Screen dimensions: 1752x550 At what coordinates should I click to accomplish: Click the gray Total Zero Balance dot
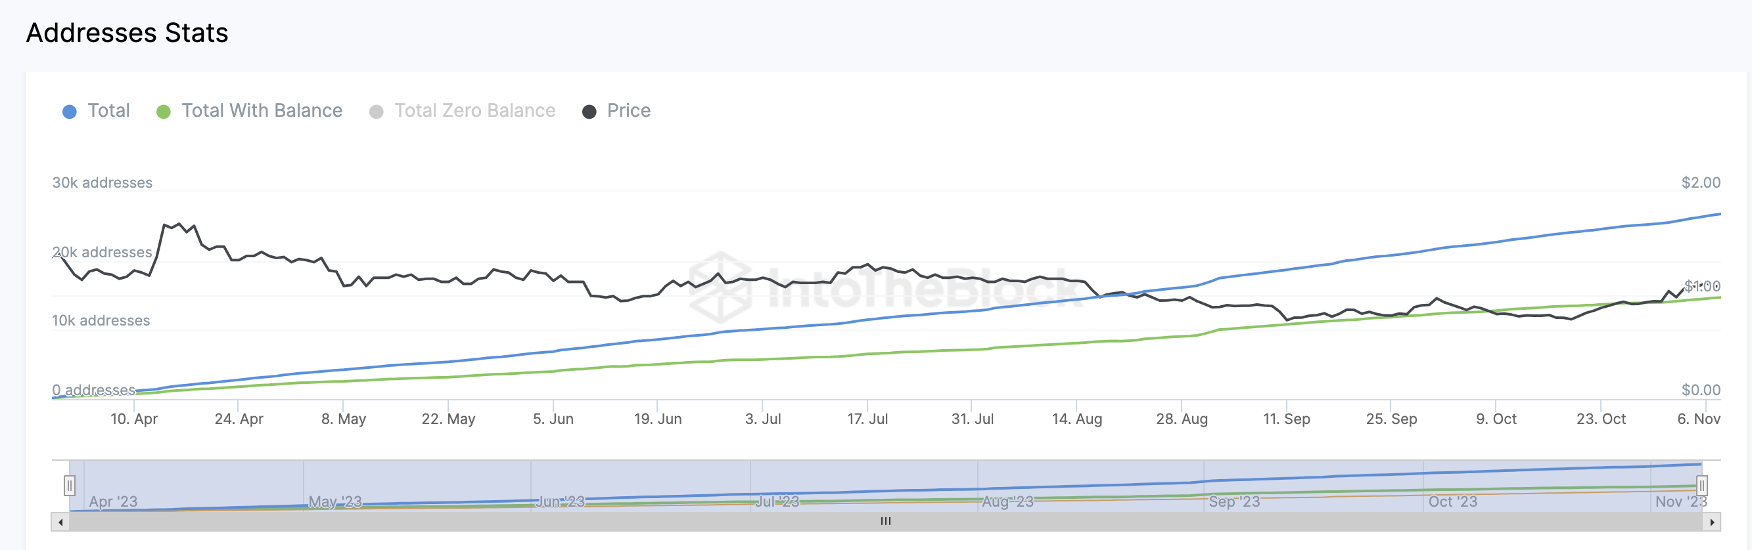click(376, 112)
